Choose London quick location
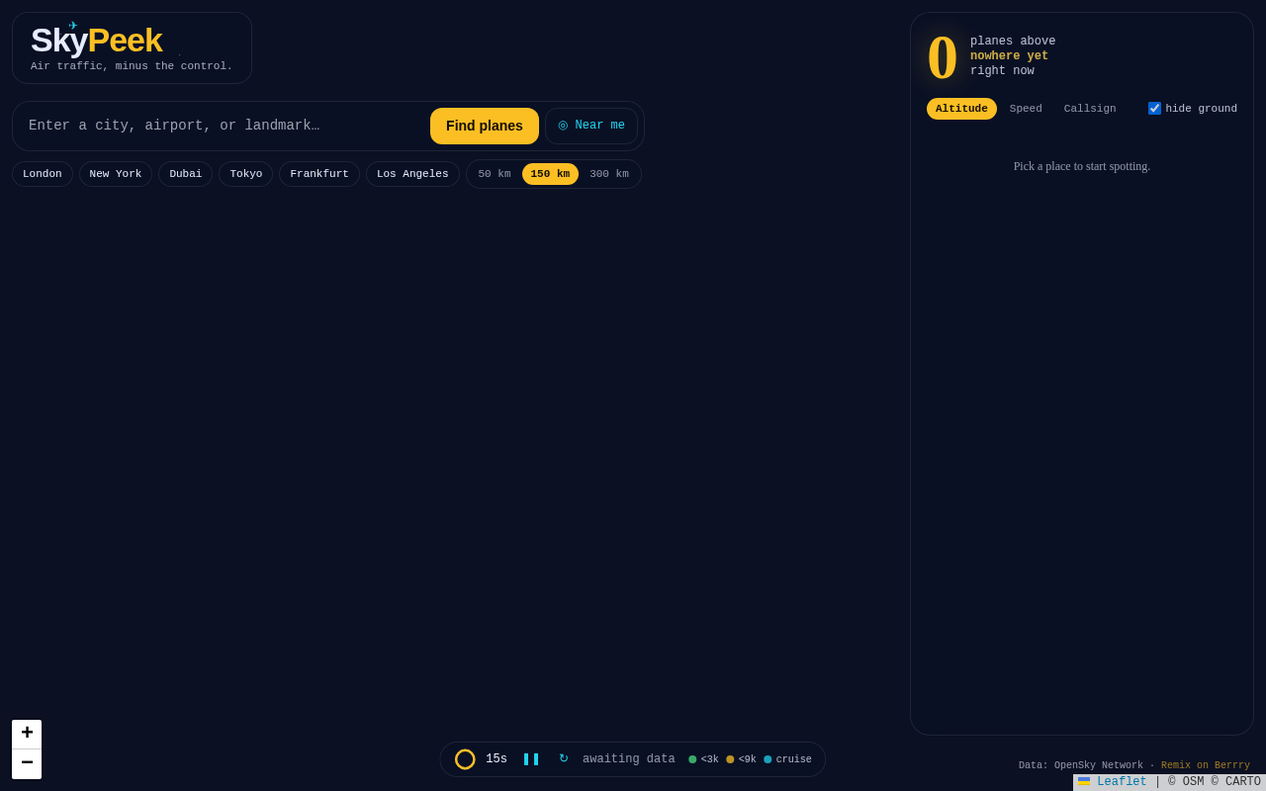 [43, 174]
